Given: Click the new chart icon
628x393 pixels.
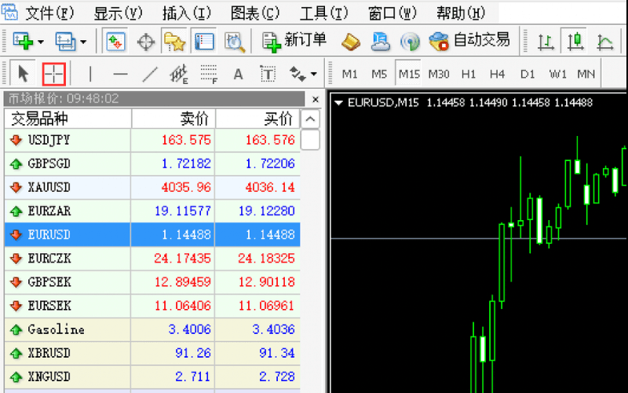Looking at the screenshot, I should 23,41.
